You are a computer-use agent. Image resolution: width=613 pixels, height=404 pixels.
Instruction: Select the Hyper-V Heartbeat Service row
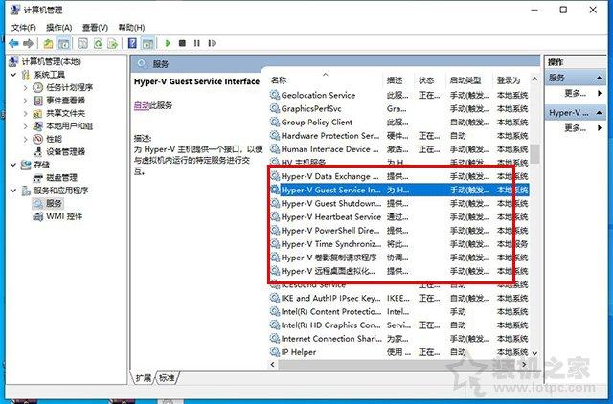tap(329, 217)
